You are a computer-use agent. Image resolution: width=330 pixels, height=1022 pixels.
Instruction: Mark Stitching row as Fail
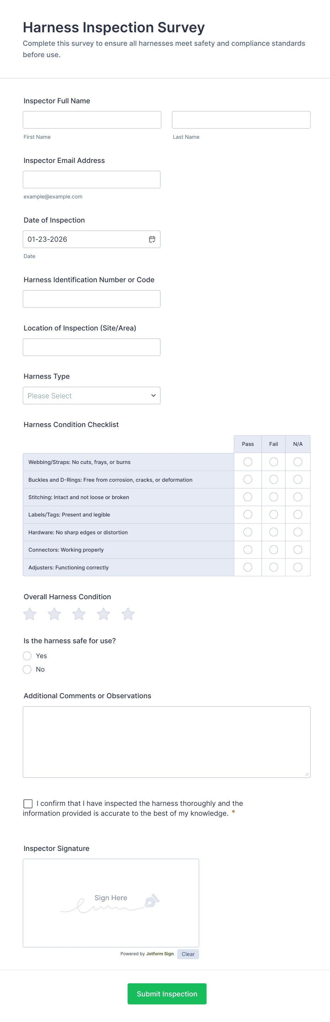(x=273, y=497)
